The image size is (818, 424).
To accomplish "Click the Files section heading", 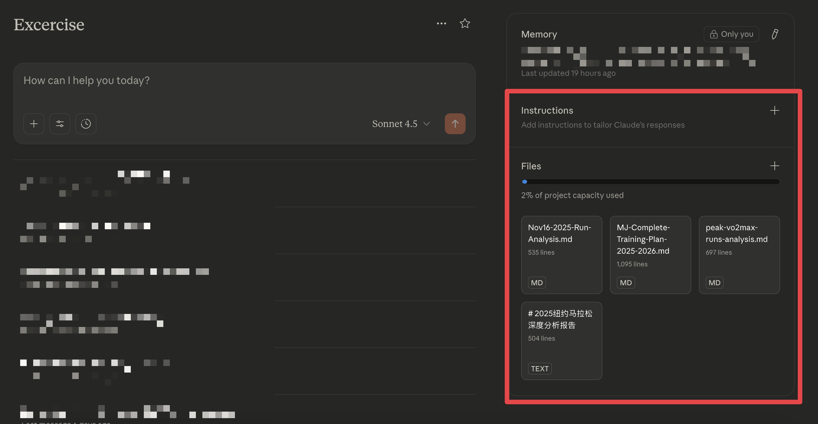I will pos(531,166).
